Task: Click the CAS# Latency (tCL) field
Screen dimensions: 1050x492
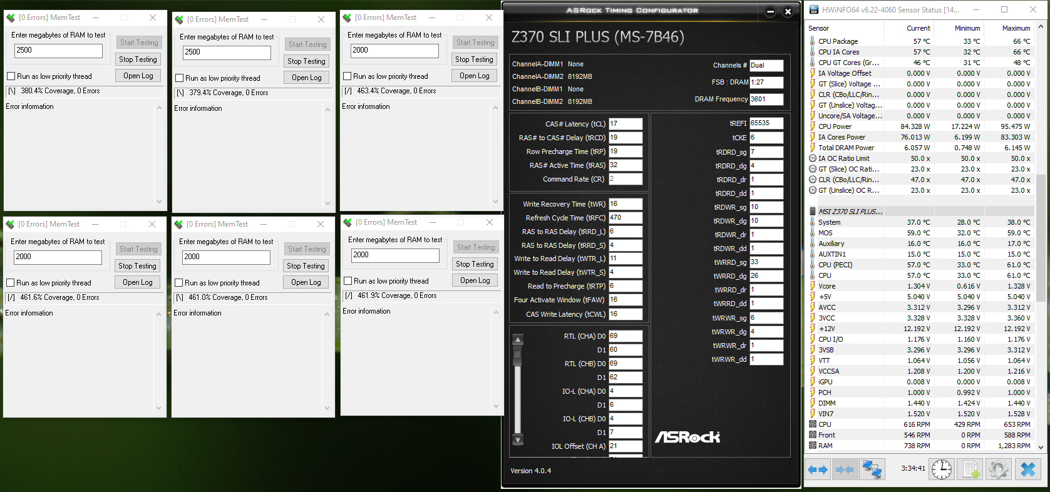Action: (x=625, y=124)
